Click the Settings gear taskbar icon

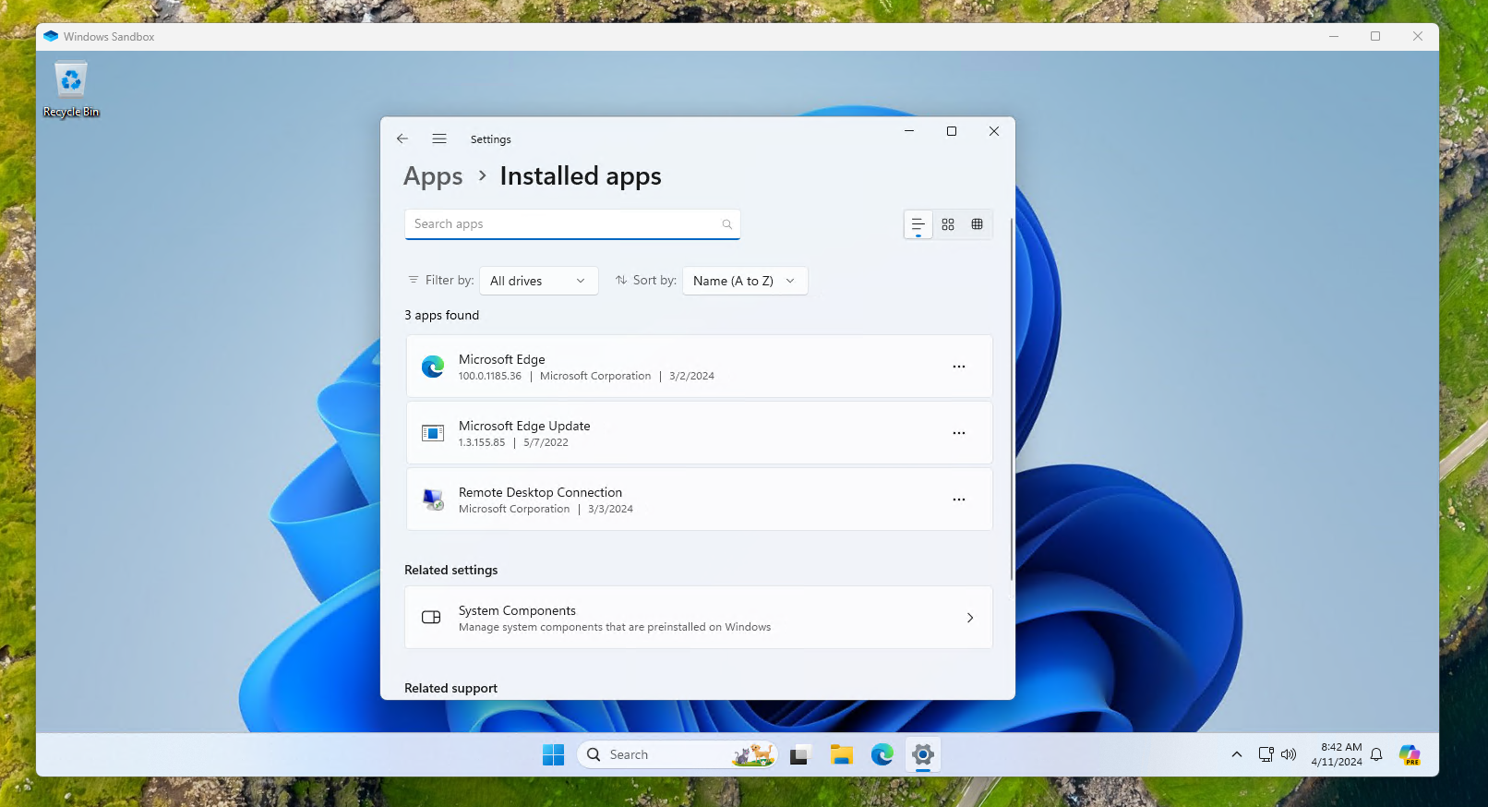pos(923,754)
